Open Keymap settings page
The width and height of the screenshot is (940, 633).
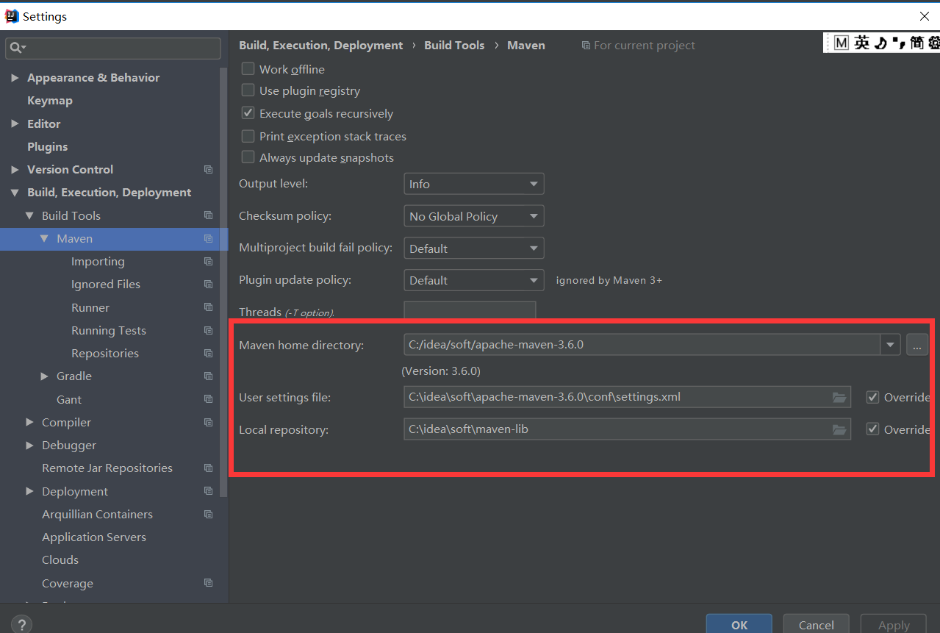(50, 101)
